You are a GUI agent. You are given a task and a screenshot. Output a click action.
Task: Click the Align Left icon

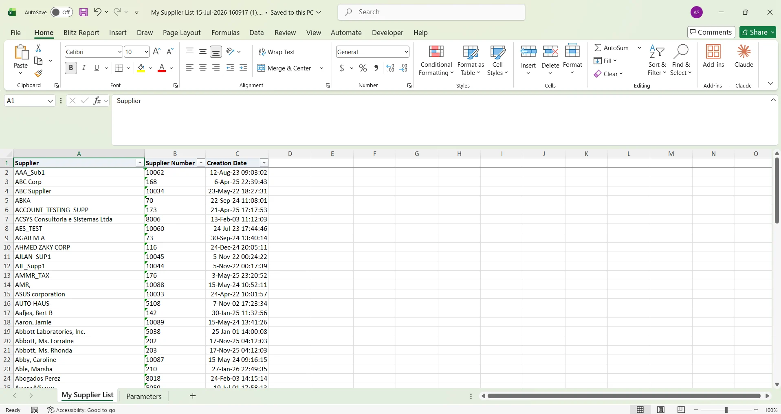coord(190,68)
